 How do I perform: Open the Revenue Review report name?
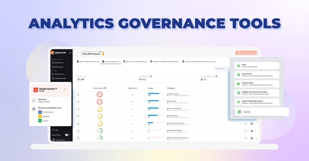click(172, 116)
